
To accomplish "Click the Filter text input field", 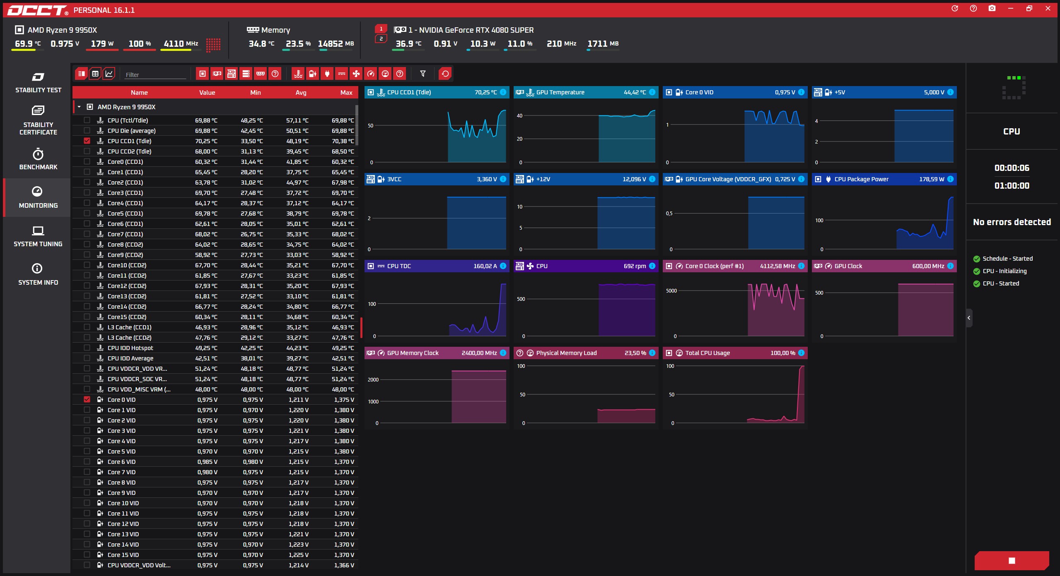I will 155,74.
